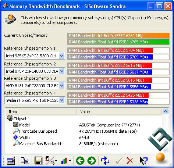Open Reference Chipset/Memory 4 dropdown arrow
The width and height of the screenshot is (174, 168).
(62, 100)
